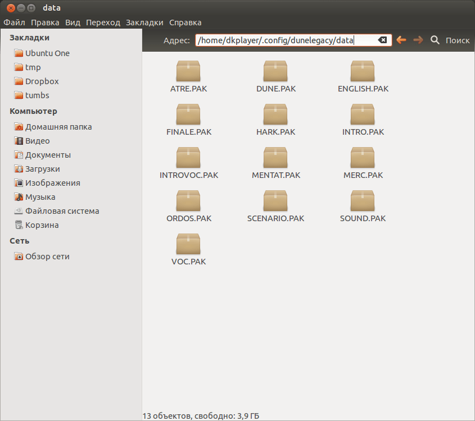Click the INTROVOC.PAK file name

pos(189,175)
